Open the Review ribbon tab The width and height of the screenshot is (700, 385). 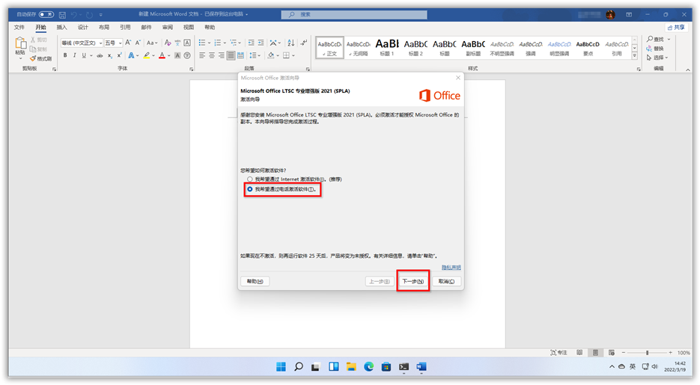click(x=168, y=28)
